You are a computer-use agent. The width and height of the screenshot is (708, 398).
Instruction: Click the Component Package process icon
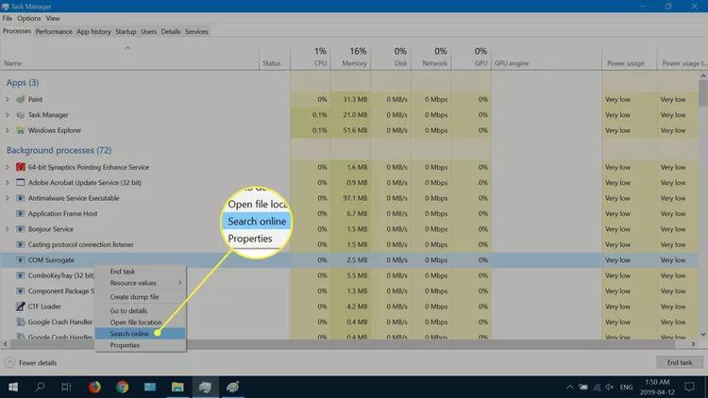tap(21, 291)
